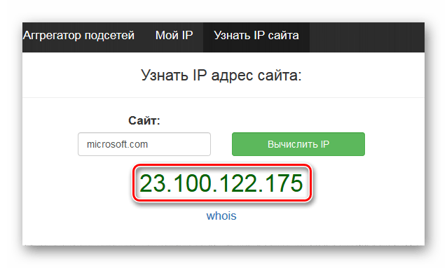The height and width of the screenshot is (268, 447).
Task: Click the word адрес in page heading
Action: point(232,76)
